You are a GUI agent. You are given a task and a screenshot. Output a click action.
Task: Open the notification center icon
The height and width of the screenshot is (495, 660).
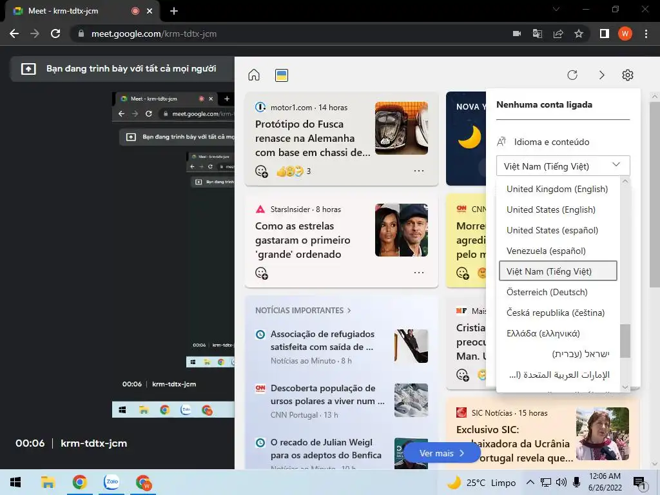pyautogui.click(x=639, y=483)
